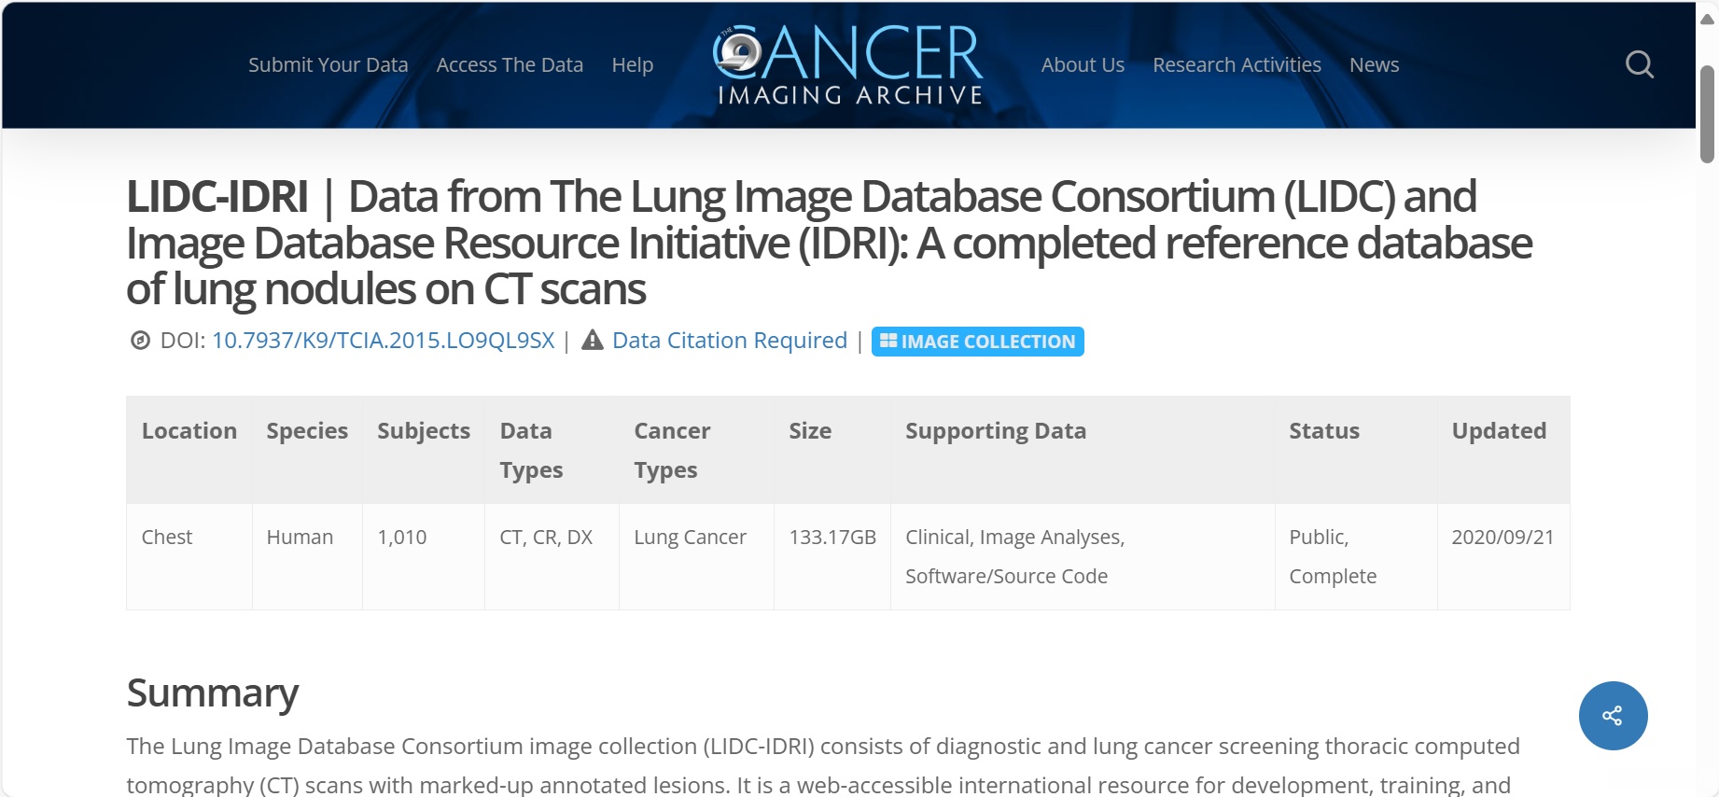Screen dimensions: 1719x797
Task: Click the Supporting Data column header
Action: [996, 431]
